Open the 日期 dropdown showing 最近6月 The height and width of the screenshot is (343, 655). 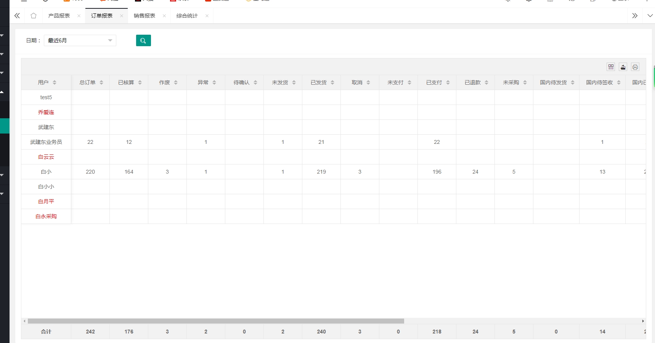pos(80,40)
